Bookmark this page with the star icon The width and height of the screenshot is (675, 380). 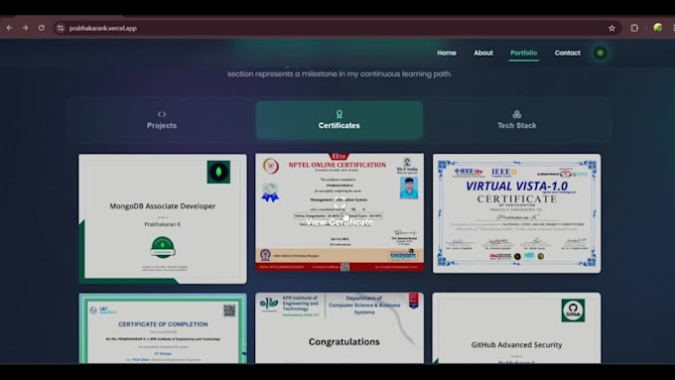click(611, 28)
